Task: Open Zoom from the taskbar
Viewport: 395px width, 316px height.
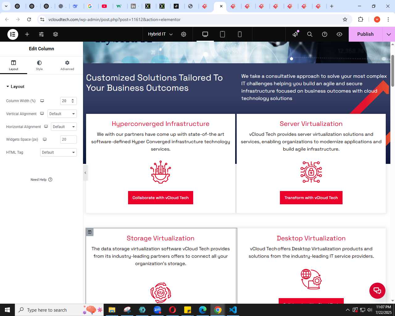Action: click(157, 310)
